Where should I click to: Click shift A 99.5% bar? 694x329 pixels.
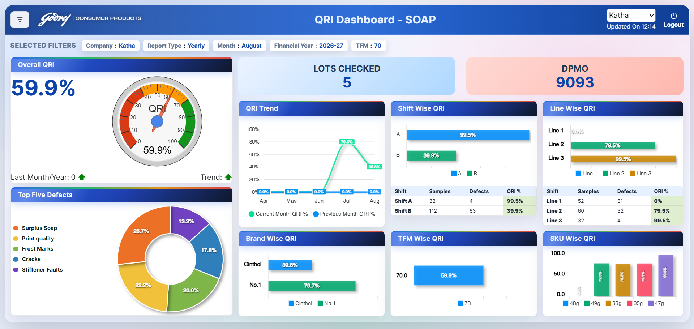point(468,135)
